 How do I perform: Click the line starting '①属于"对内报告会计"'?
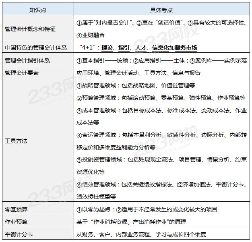(162, 23)
